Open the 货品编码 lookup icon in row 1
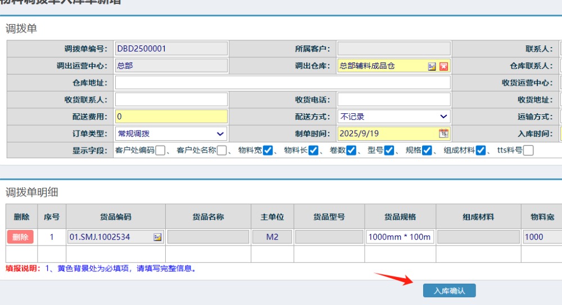 (157, 237)
